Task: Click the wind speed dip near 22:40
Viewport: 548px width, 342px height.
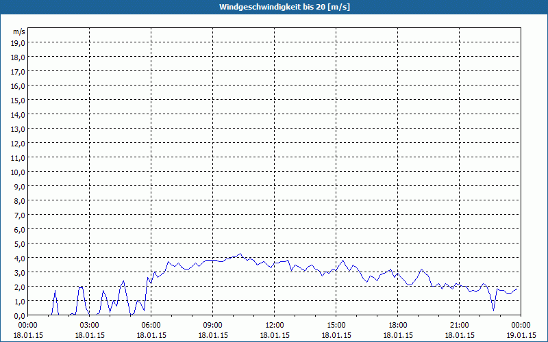Action: (493, 310)
